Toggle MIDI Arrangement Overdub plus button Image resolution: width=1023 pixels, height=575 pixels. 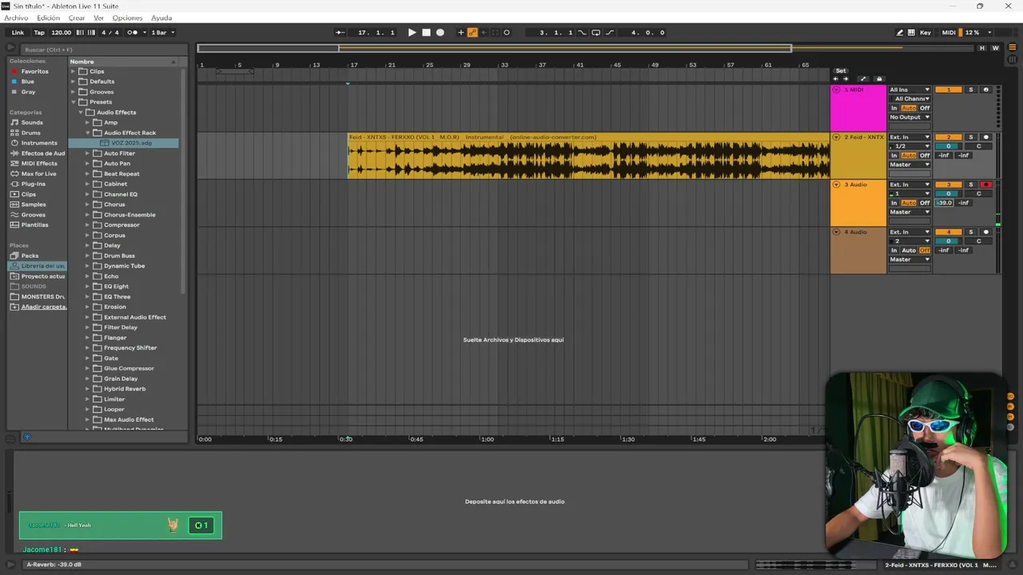(460, 33)
